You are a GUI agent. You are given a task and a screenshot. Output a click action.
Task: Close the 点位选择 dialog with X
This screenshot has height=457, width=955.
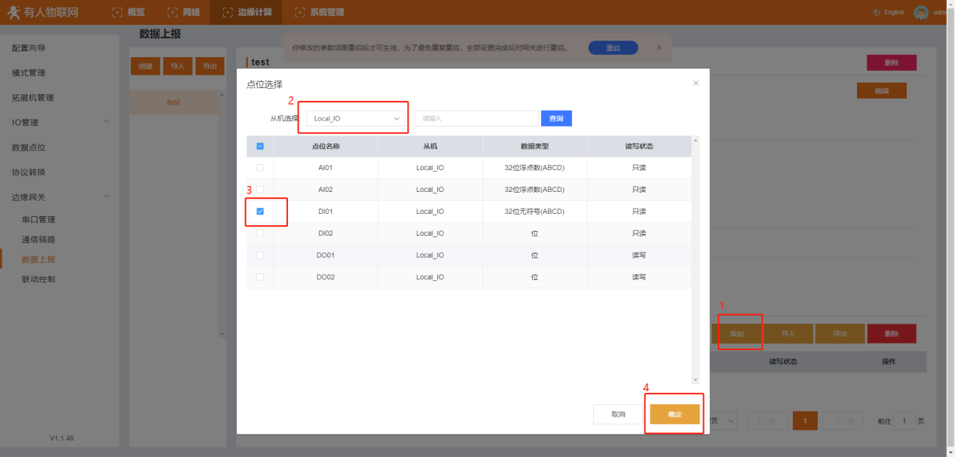(x=696, y=83)
